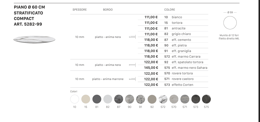Select the black Sahara marble swatch 575

click(x=206, y=99)
